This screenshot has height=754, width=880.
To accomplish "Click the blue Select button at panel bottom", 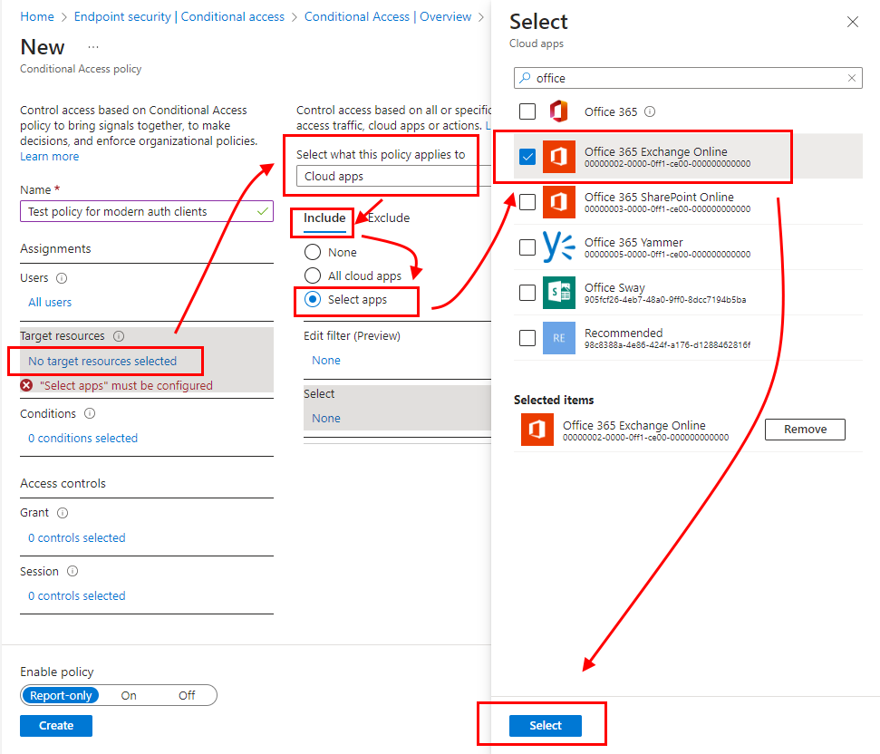I will click(545, 725).
